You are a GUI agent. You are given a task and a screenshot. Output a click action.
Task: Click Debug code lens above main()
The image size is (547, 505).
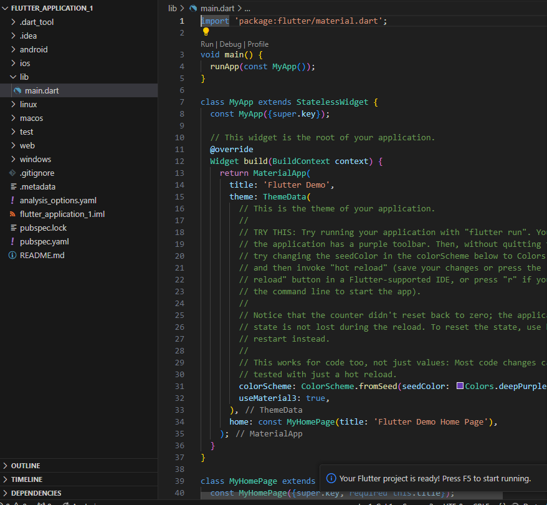(x=231, y=44)
